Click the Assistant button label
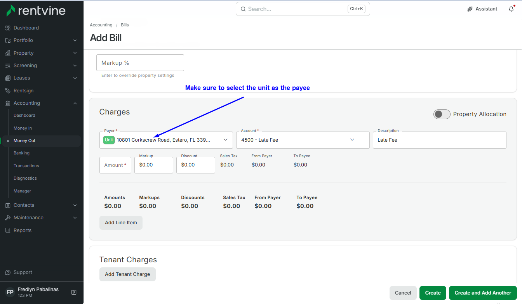Image resolution: width=522 pixels, height=305 pixels. click(486, 9)
